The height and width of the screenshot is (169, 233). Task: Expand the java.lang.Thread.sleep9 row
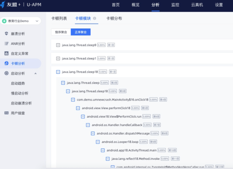(x=58, y=45)
